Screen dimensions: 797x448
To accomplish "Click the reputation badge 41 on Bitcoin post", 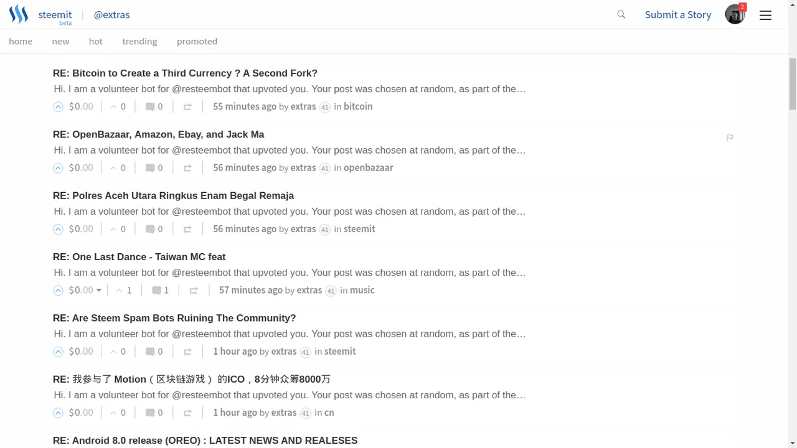I will pos(324,107).
